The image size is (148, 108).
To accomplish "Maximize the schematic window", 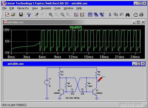I will 138,64.
